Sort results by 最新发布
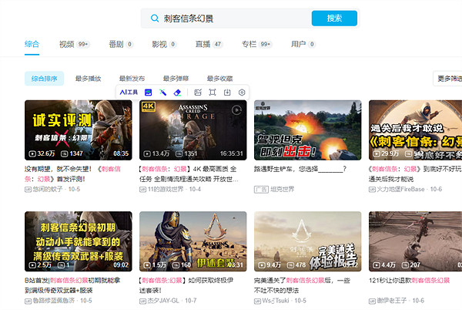The image size is (462, 310). (x=132, y=78)
